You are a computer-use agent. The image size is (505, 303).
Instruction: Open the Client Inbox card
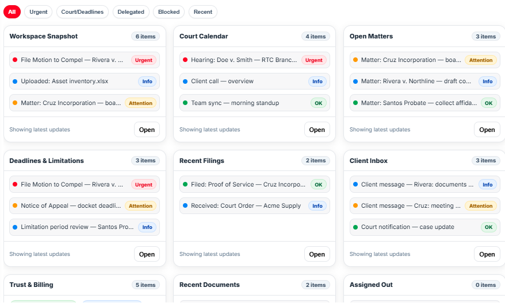(x=487, y=254)
